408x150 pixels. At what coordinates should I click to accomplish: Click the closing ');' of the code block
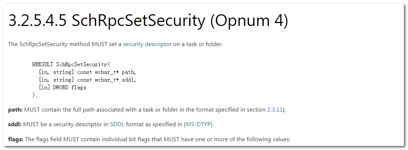click(35, 95)
